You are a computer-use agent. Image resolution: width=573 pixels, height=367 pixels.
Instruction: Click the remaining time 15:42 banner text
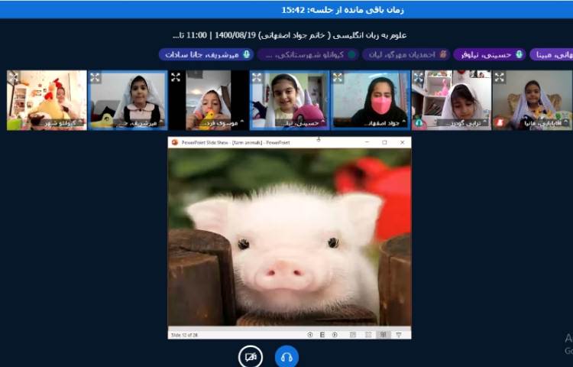(x=343, y=10)
